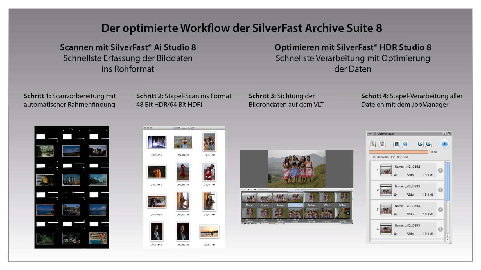481x270 pixels.
Task: Click the copy icon in _MG_0892 row
Action: (x=440, y=170)
